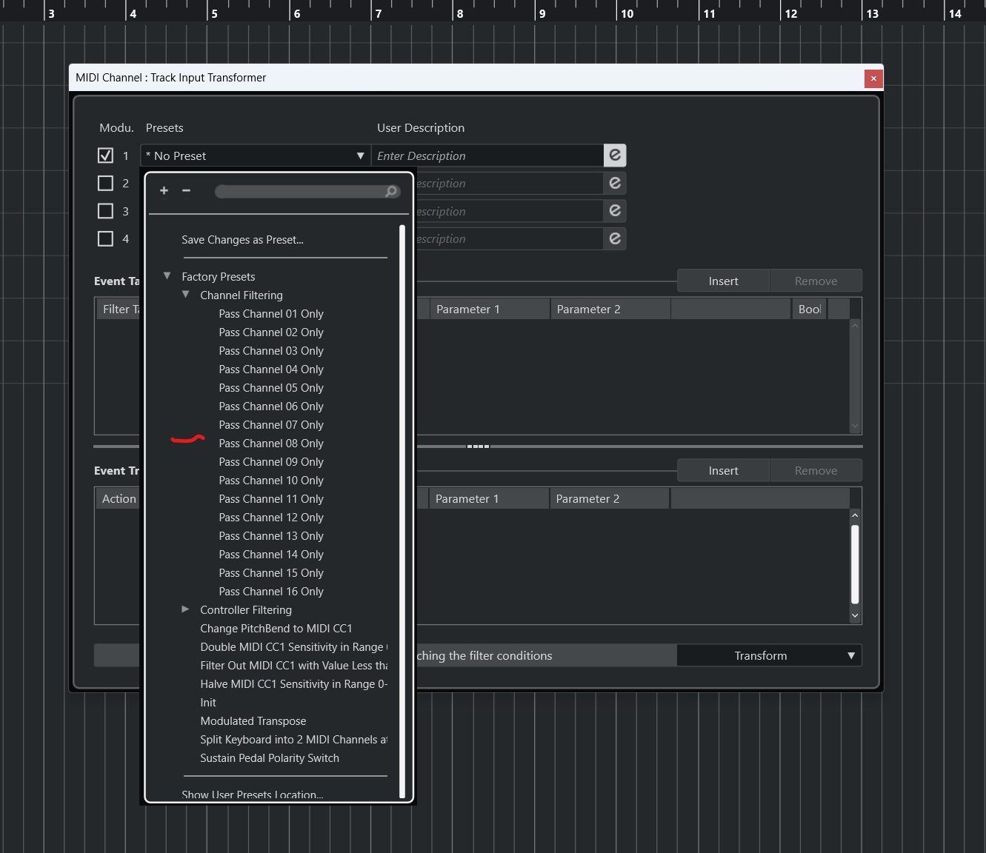The width and height of the screenshot is (986, 853).
Task: Select Change PitchBend to MIDI CC1 preset
Action: tap(276, 629)
